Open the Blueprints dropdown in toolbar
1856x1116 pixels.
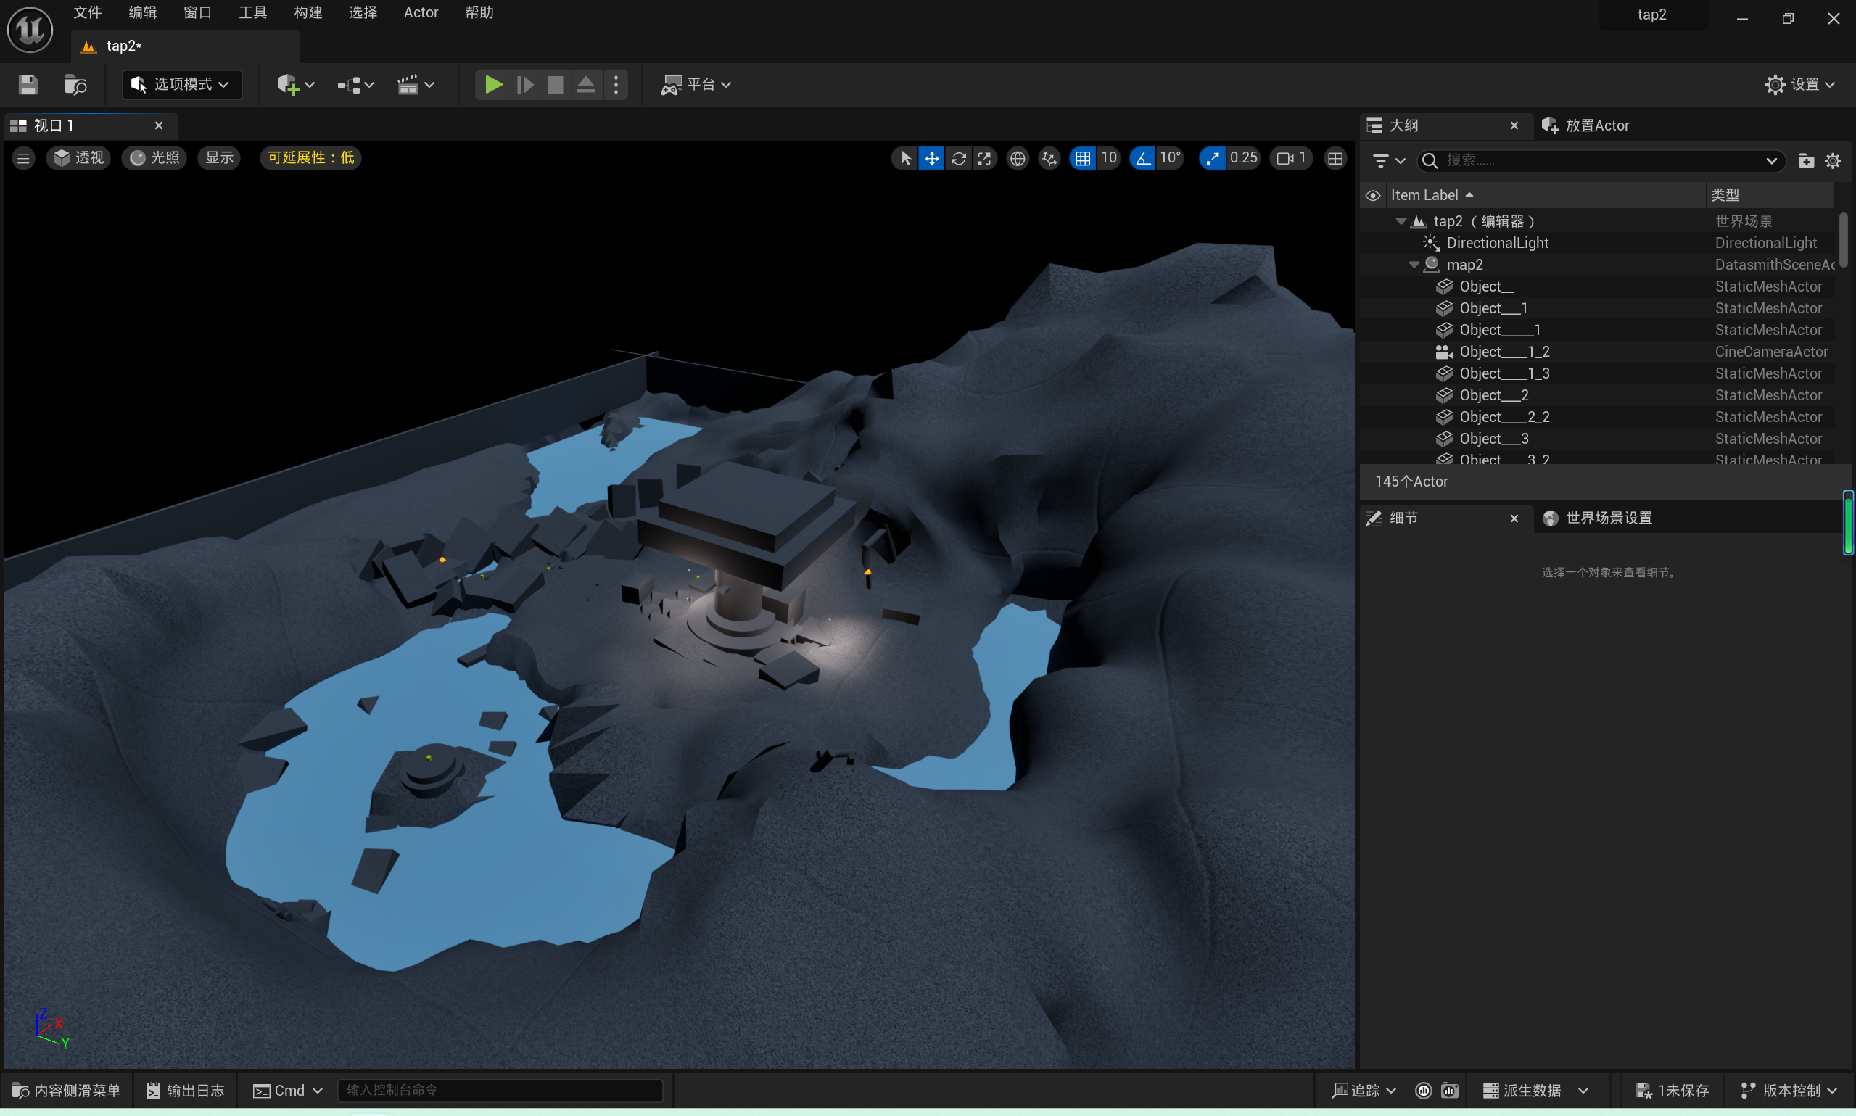coord(355,84)
